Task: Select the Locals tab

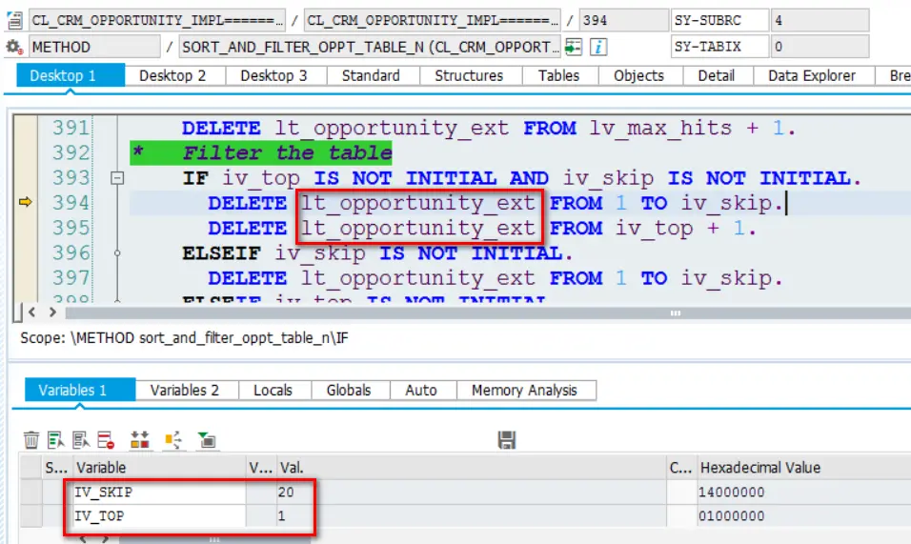Action: tap(273, 391)
